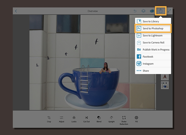Open the Creative Cloud icon
This screenshot has height=135, width=186.
pyautogui.click(x=152, y=11)
